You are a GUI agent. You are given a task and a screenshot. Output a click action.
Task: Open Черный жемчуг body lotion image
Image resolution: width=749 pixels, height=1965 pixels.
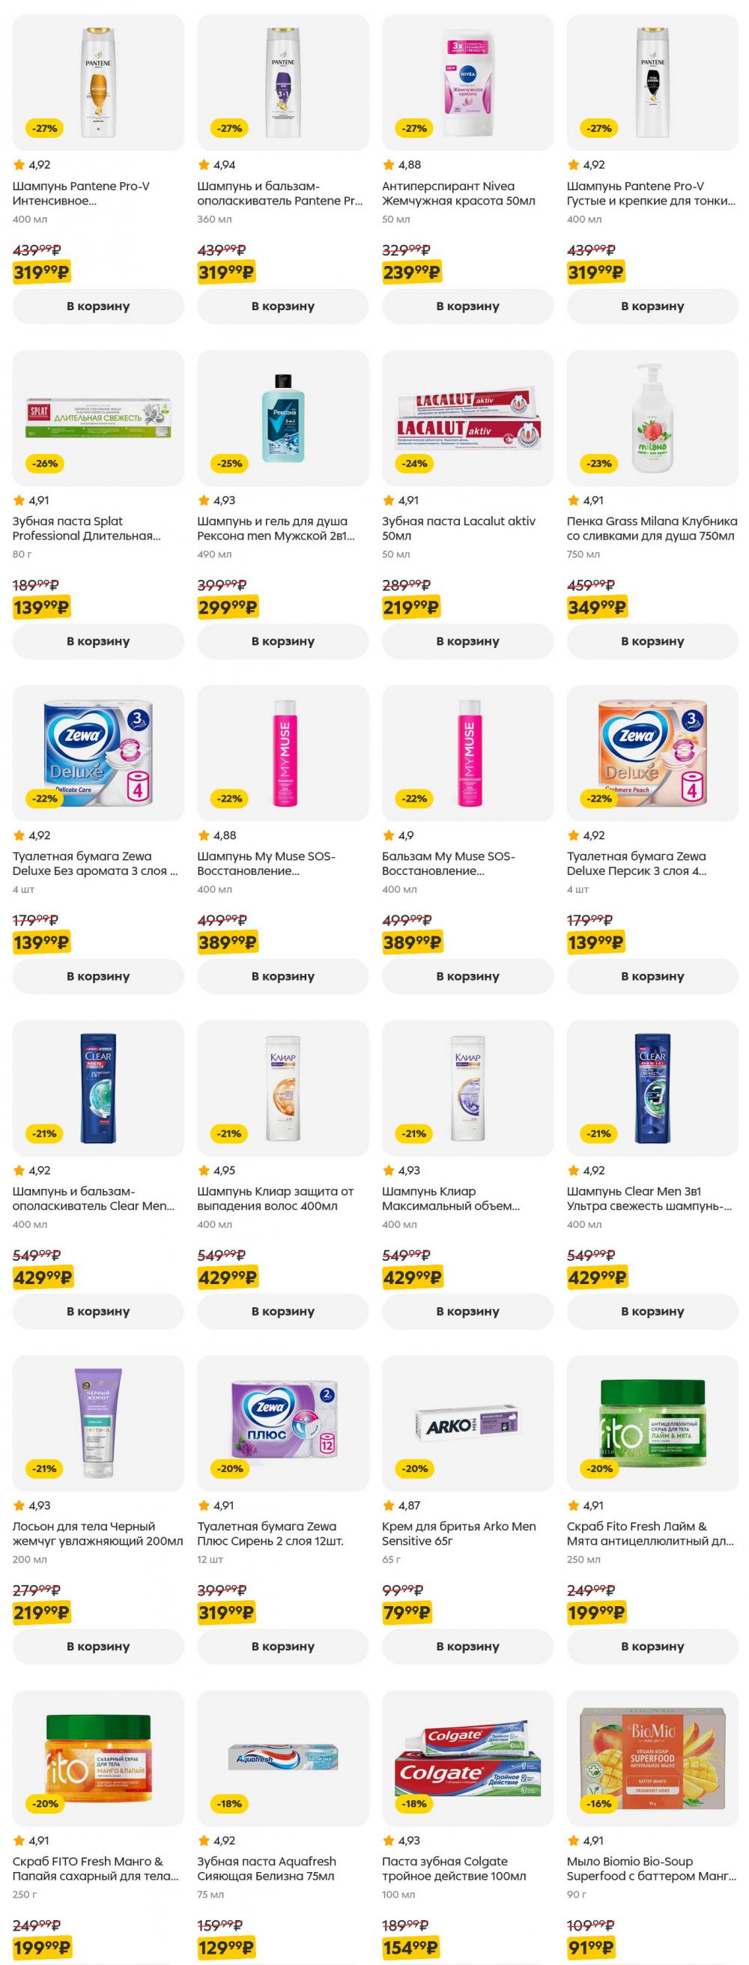pos(97,1423)
